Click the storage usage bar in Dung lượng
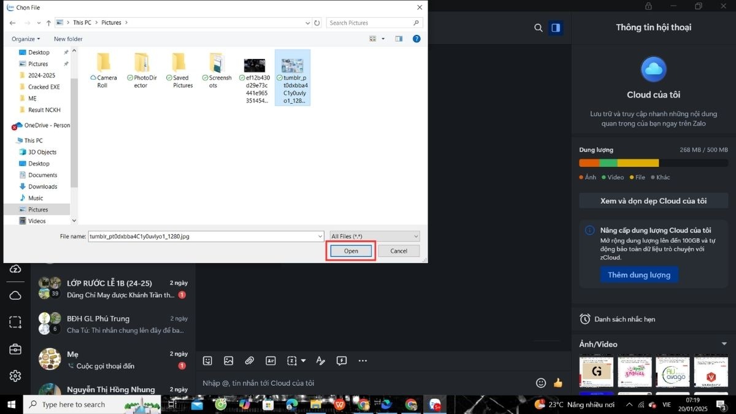Viewport: 736px width, 414px height. 653,163
